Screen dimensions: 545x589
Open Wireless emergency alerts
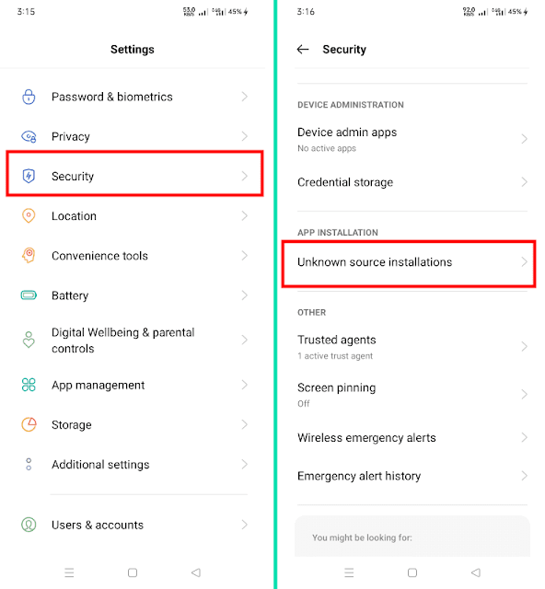coord(412,438)
